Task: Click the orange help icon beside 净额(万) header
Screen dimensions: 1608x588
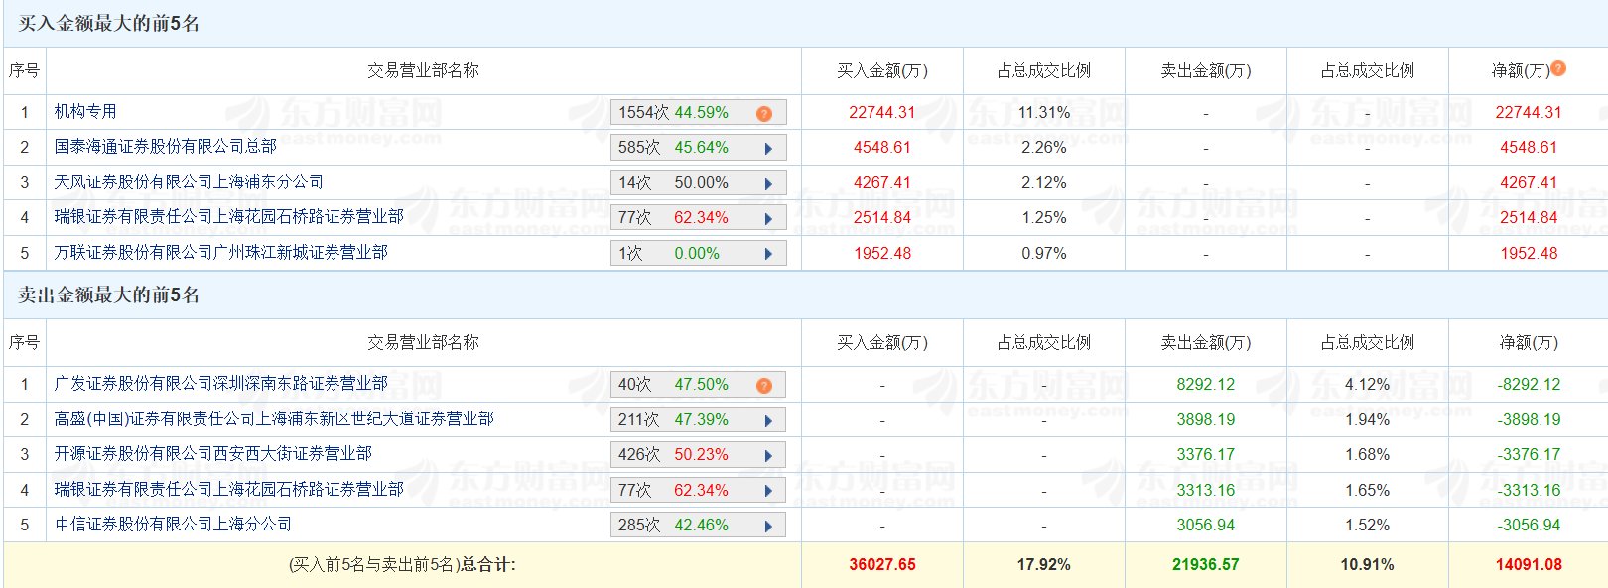Action: [1558, 68]
